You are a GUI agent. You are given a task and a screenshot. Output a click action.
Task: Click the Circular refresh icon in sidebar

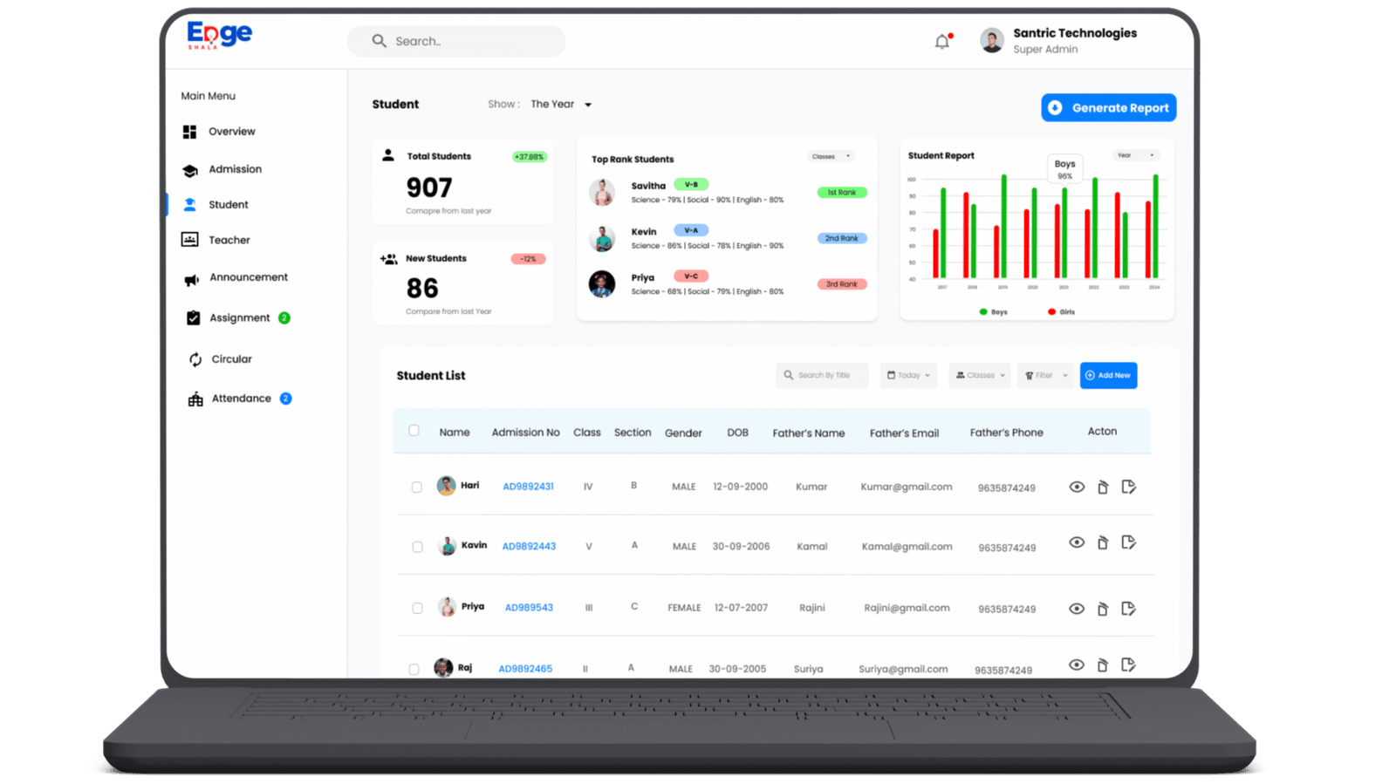(195, 359)
